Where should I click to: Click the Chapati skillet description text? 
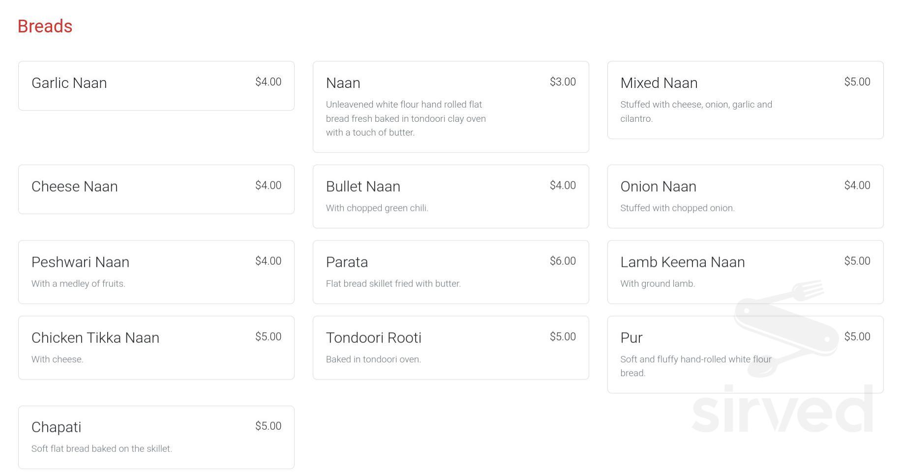(101, 448)
